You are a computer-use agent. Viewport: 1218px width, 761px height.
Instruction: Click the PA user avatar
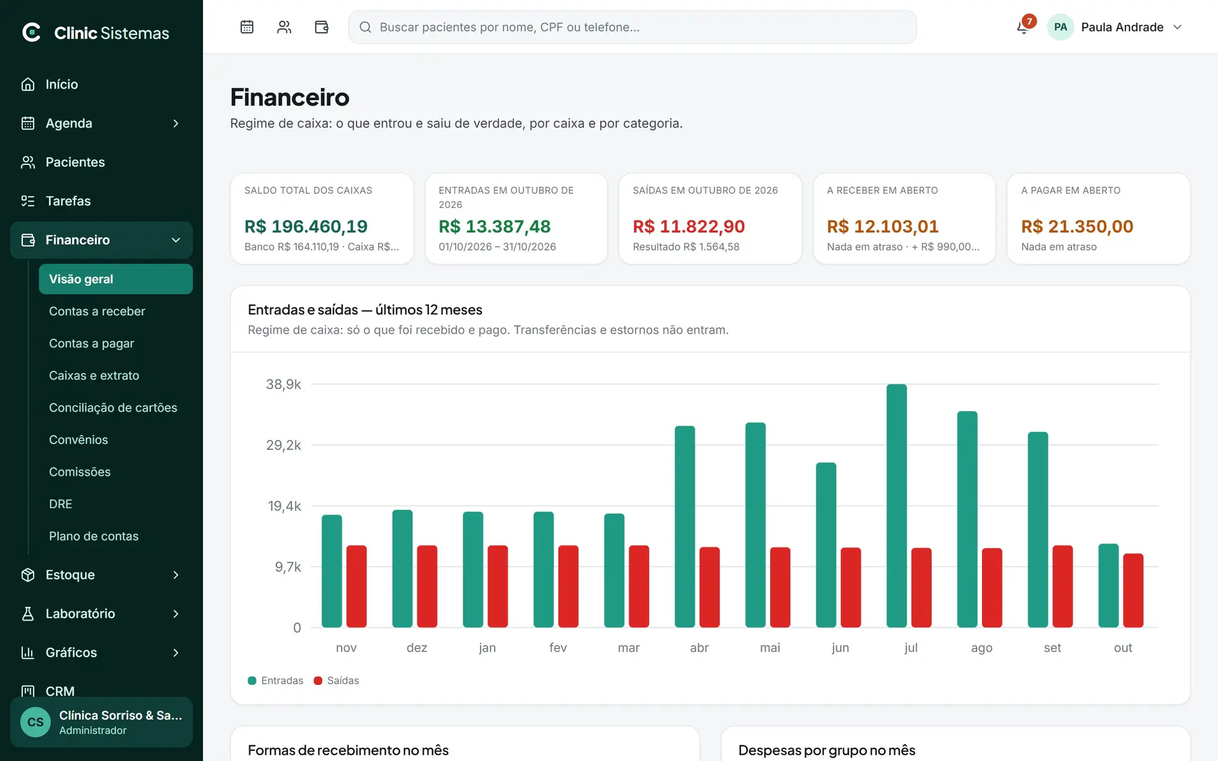(1060, 27)
